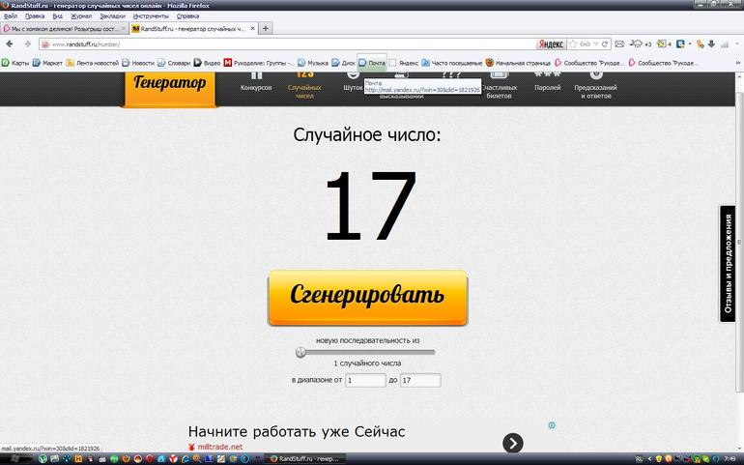Image resolution: width=744 pixels, height=465 pixels.
Task: Open the Маркет bookmark
Action: 48,63
